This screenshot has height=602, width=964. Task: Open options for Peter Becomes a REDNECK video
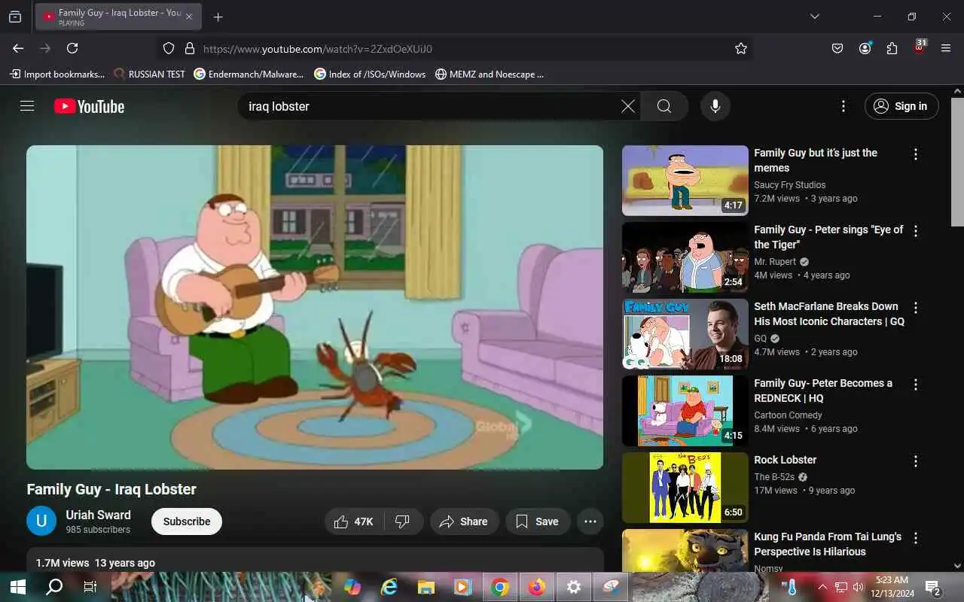coord(916,385)
